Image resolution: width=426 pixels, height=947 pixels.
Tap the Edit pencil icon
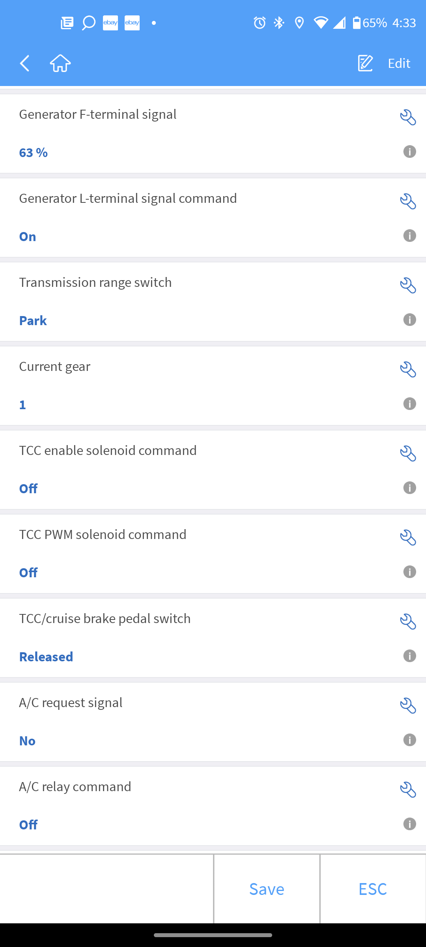365,63
